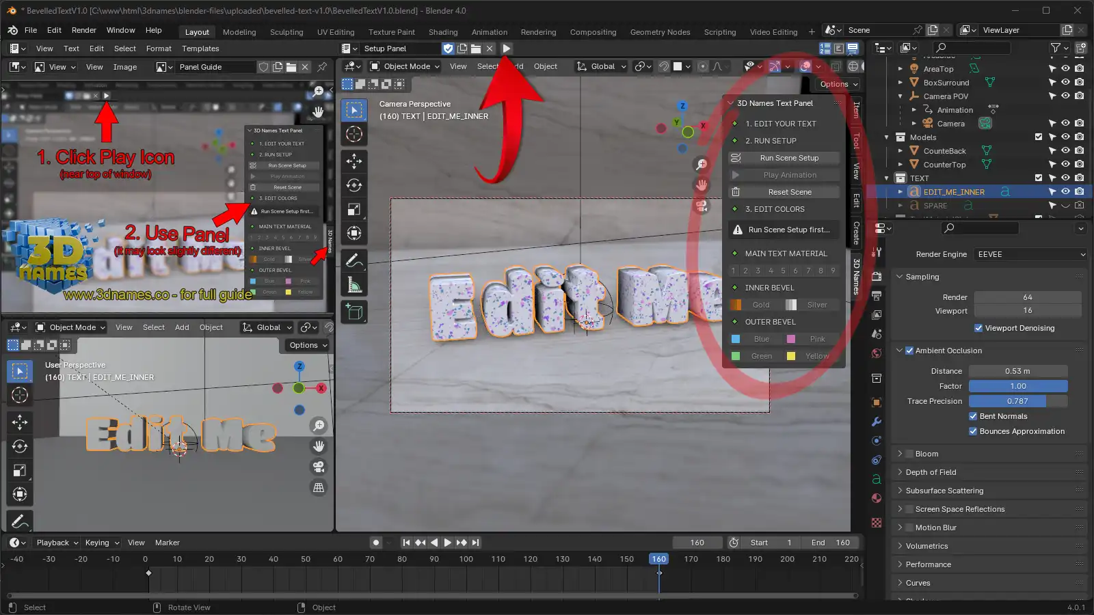1094x615 pixels.
Task: Enable the Bloom checkbox
Action: [x=909, y=454]
